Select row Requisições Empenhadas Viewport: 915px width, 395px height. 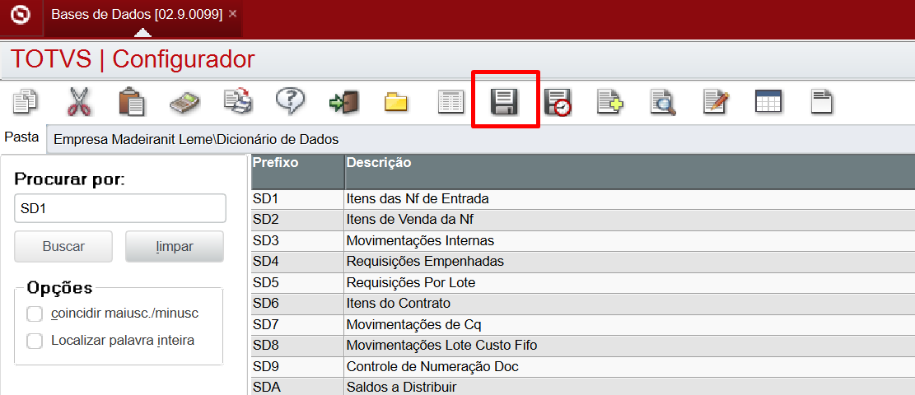pos(583,262)
